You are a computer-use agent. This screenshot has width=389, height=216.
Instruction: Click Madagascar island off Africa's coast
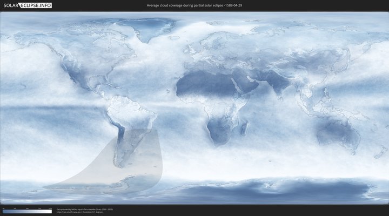(245, 129)
